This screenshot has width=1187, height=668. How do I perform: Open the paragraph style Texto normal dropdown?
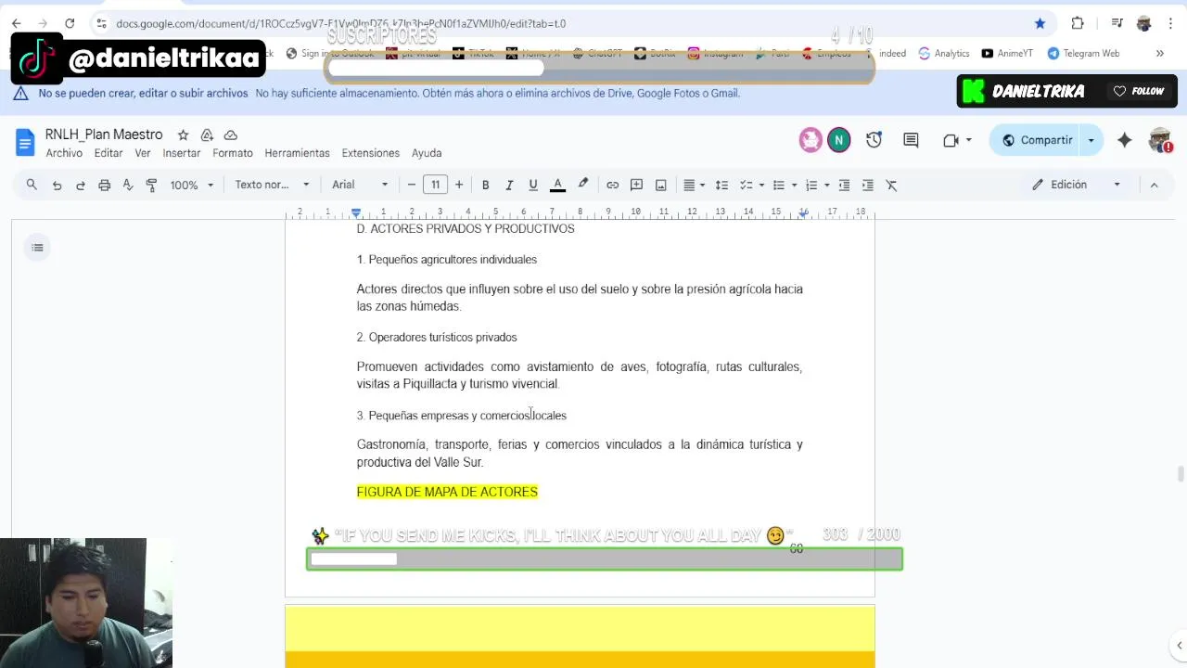point(272,185)
